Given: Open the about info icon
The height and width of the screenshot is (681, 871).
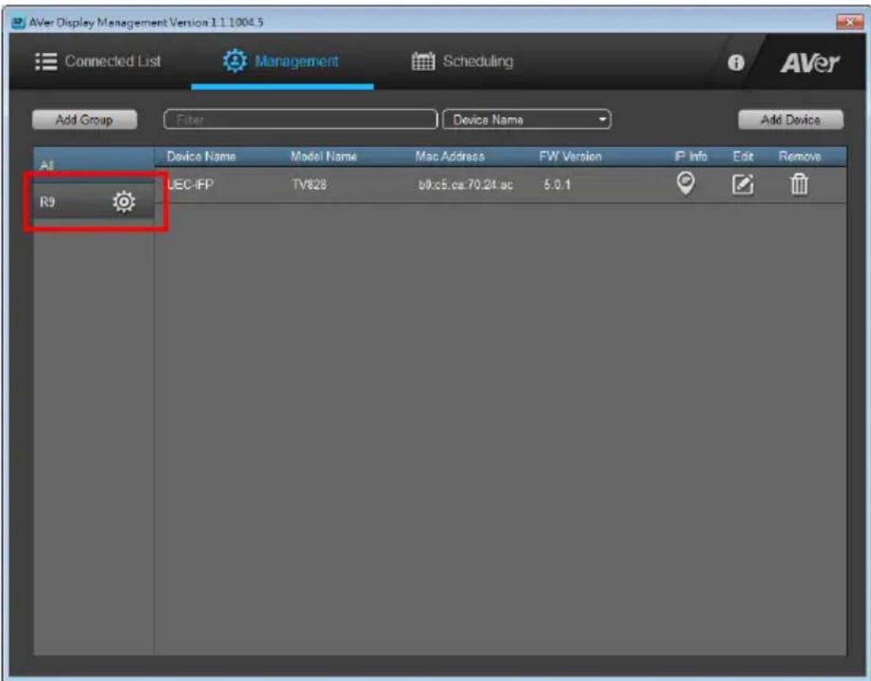Looking at the screenshot, I should coord(735,62).
